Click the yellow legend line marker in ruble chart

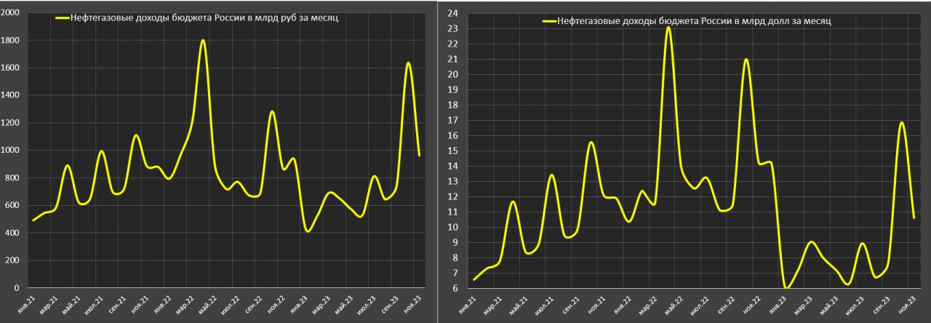(63, 18)
